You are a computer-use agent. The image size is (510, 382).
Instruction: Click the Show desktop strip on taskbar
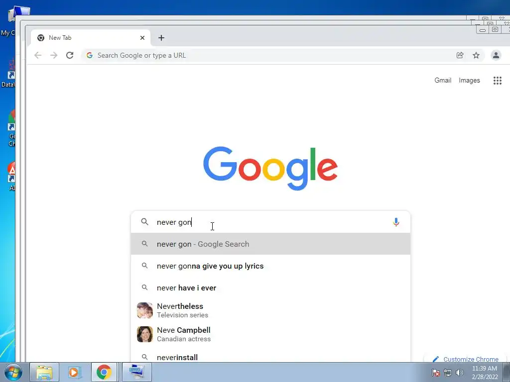coord(508,372)
